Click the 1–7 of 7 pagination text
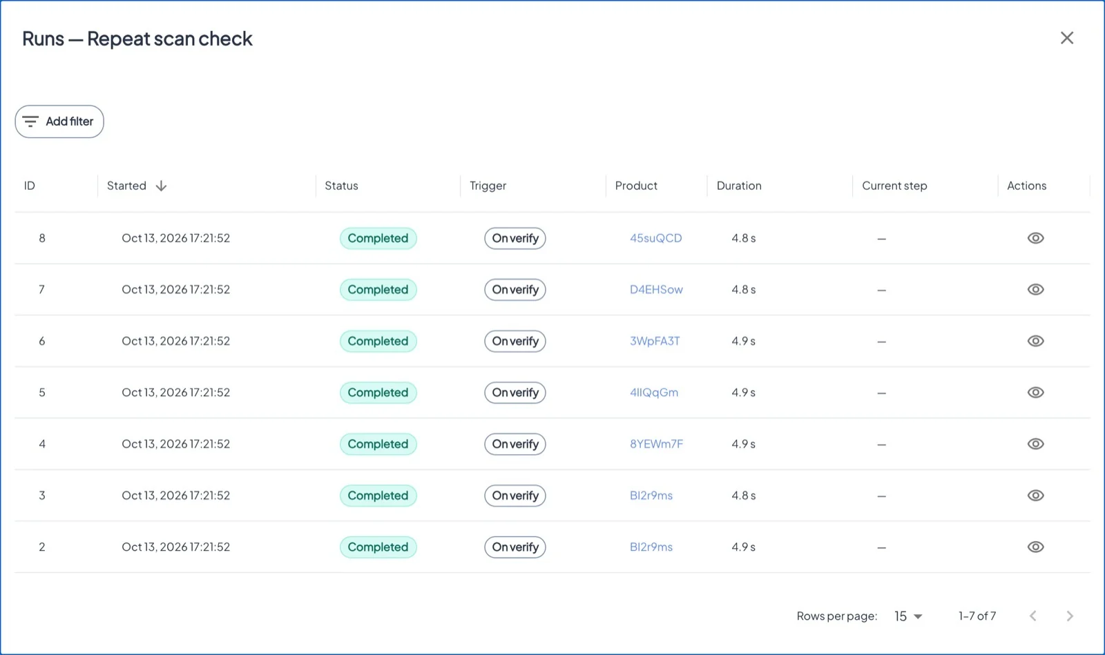Image resolution: width=1105 pixels, height=655 pixels. (x=977, y=616)
